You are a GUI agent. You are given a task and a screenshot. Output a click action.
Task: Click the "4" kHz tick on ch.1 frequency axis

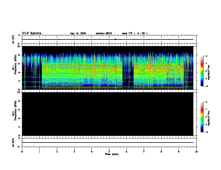(20, 72)
